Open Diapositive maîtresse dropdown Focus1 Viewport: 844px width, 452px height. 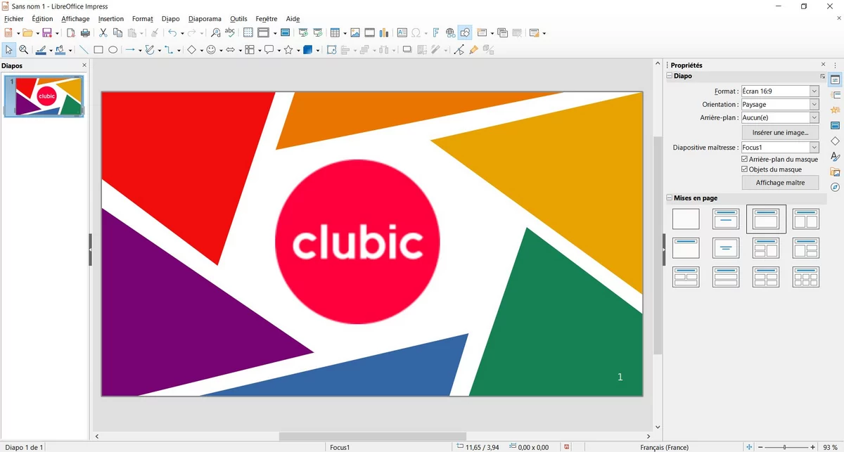tap(780, 148)
